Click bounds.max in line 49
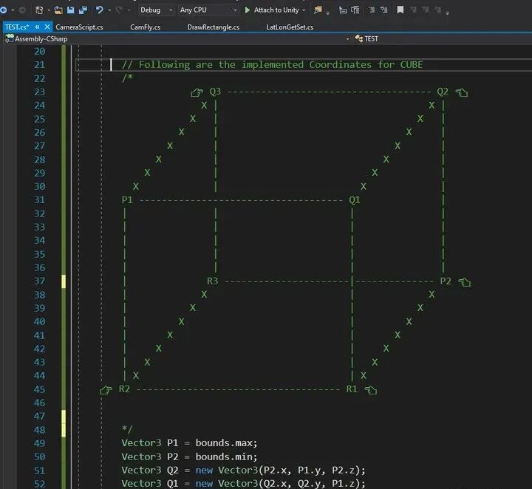The height and width of the screenshot is (489, 532). coord(225,443)
